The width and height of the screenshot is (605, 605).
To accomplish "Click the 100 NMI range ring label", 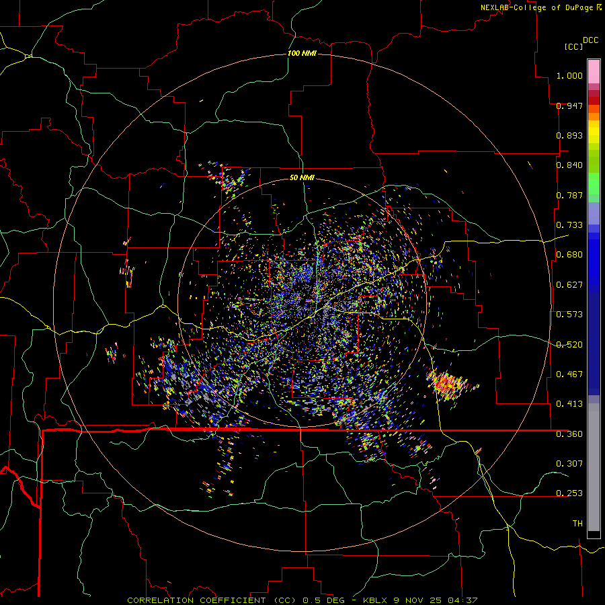I will coord(302,53).
